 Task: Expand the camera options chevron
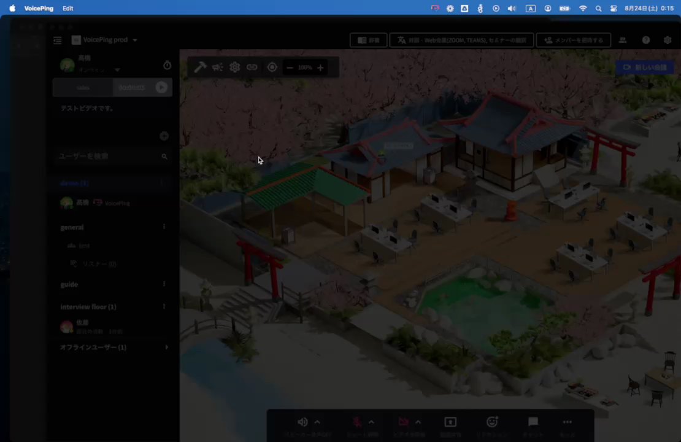pos(418,422)
